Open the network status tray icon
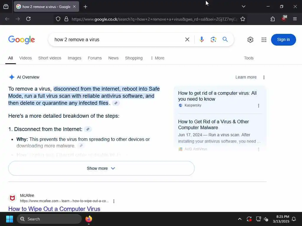Viewport: 302px width, 226px height. (258, 219)
